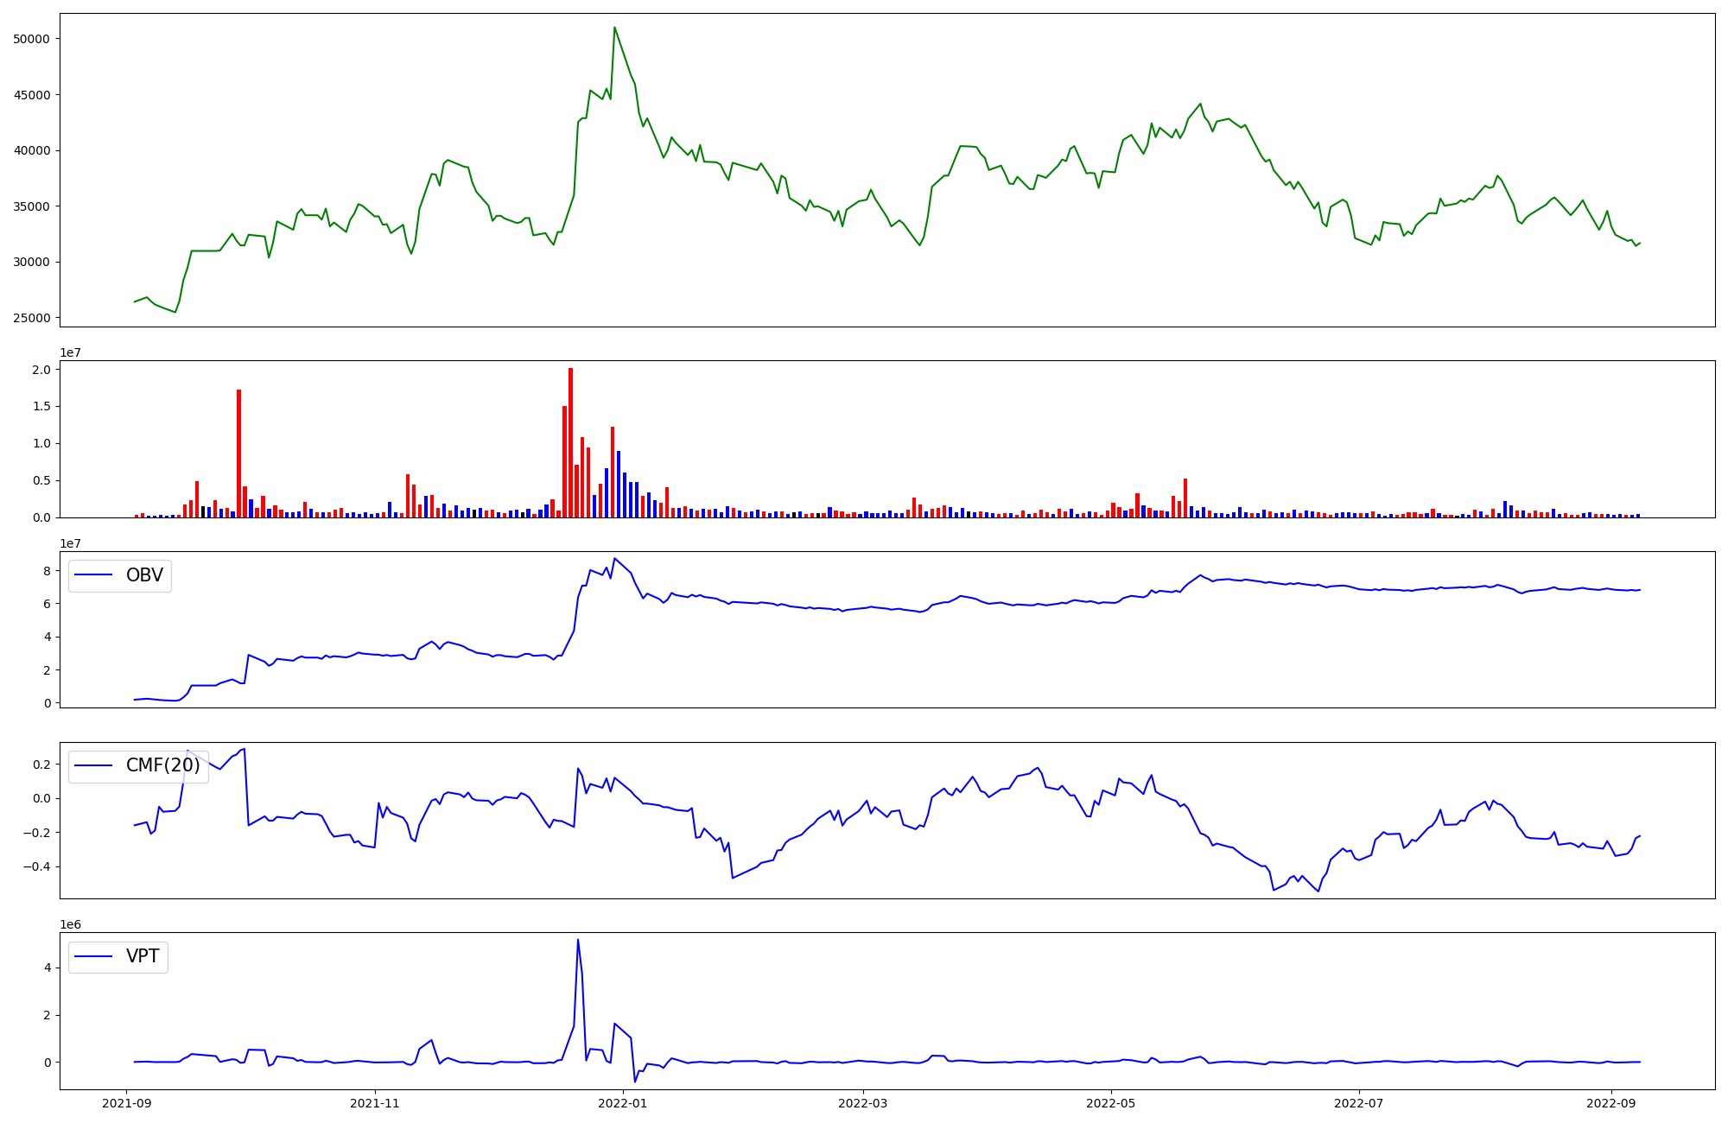Screen dimensions: 1728x1123
Task: Click the 2022-05 x-axis date label
Action: click(1110, 1103)
